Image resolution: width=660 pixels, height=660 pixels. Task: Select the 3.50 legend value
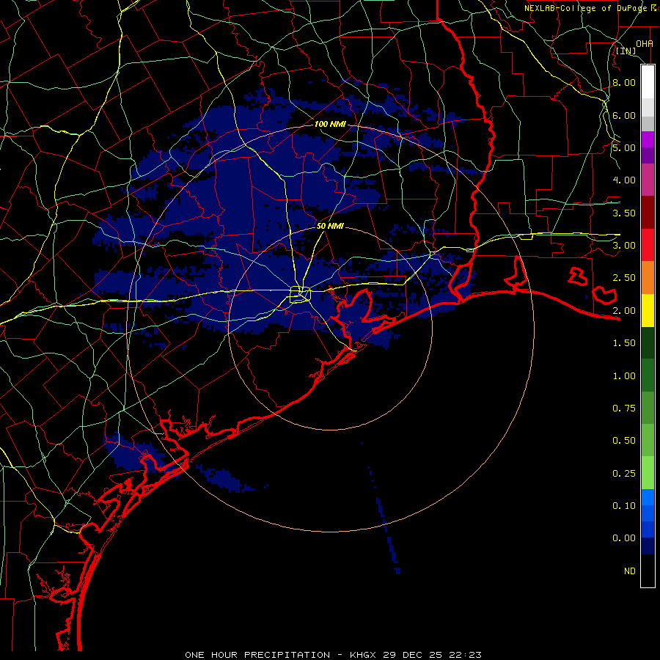click(624, 213)
